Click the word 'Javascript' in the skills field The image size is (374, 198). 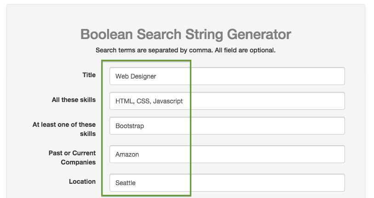[168, 101]
